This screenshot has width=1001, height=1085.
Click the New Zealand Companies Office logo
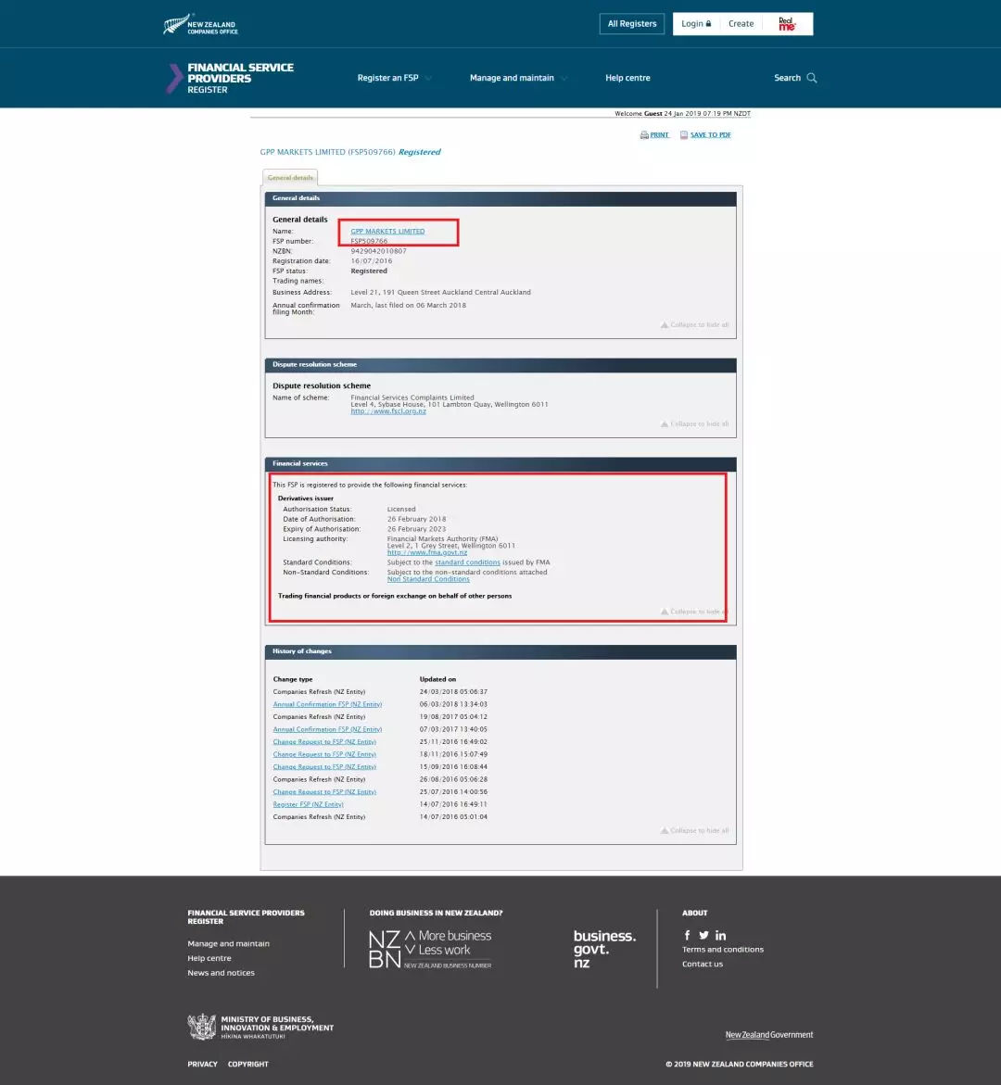point(200,24)
